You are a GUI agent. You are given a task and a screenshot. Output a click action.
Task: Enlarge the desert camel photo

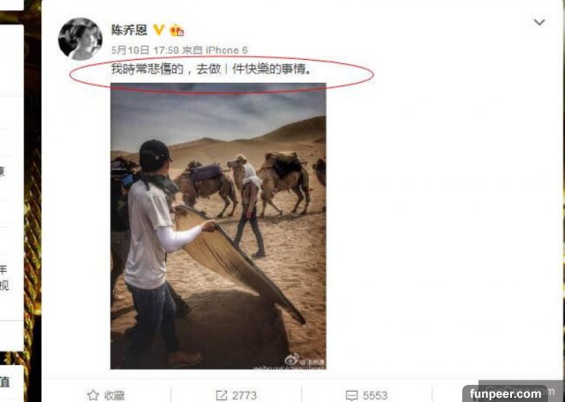click(218, 226)
